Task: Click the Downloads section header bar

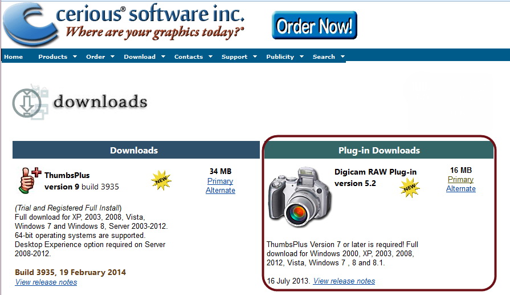Action: [136, 150]
